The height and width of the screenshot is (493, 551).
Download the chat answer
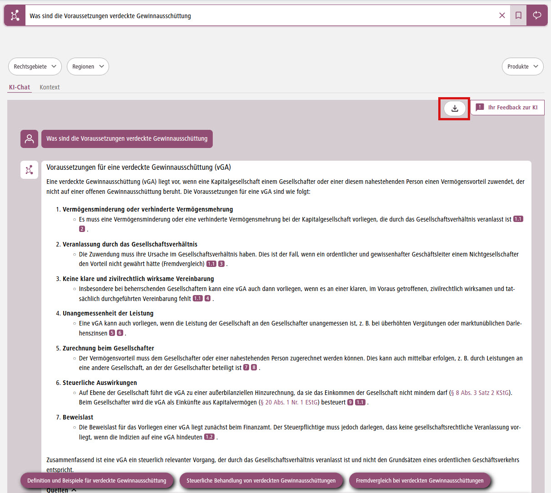[455, 108]
